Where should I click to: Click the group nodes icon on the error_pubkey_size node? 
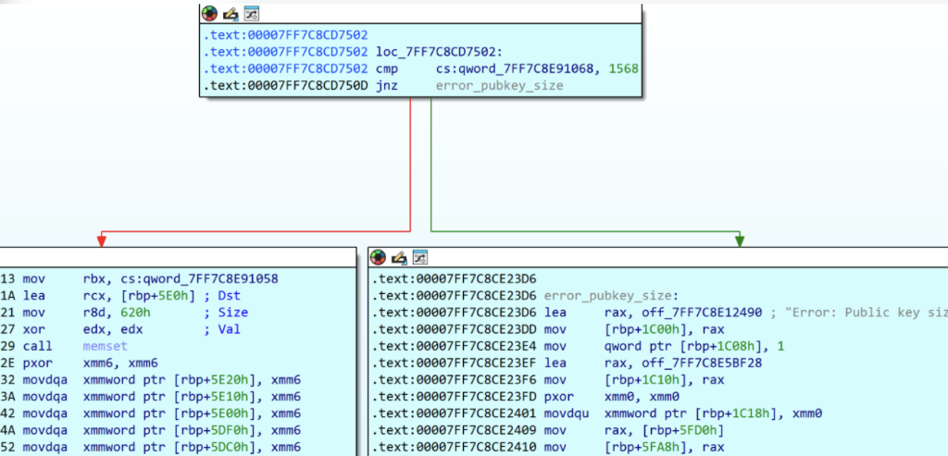click(419, 258)
